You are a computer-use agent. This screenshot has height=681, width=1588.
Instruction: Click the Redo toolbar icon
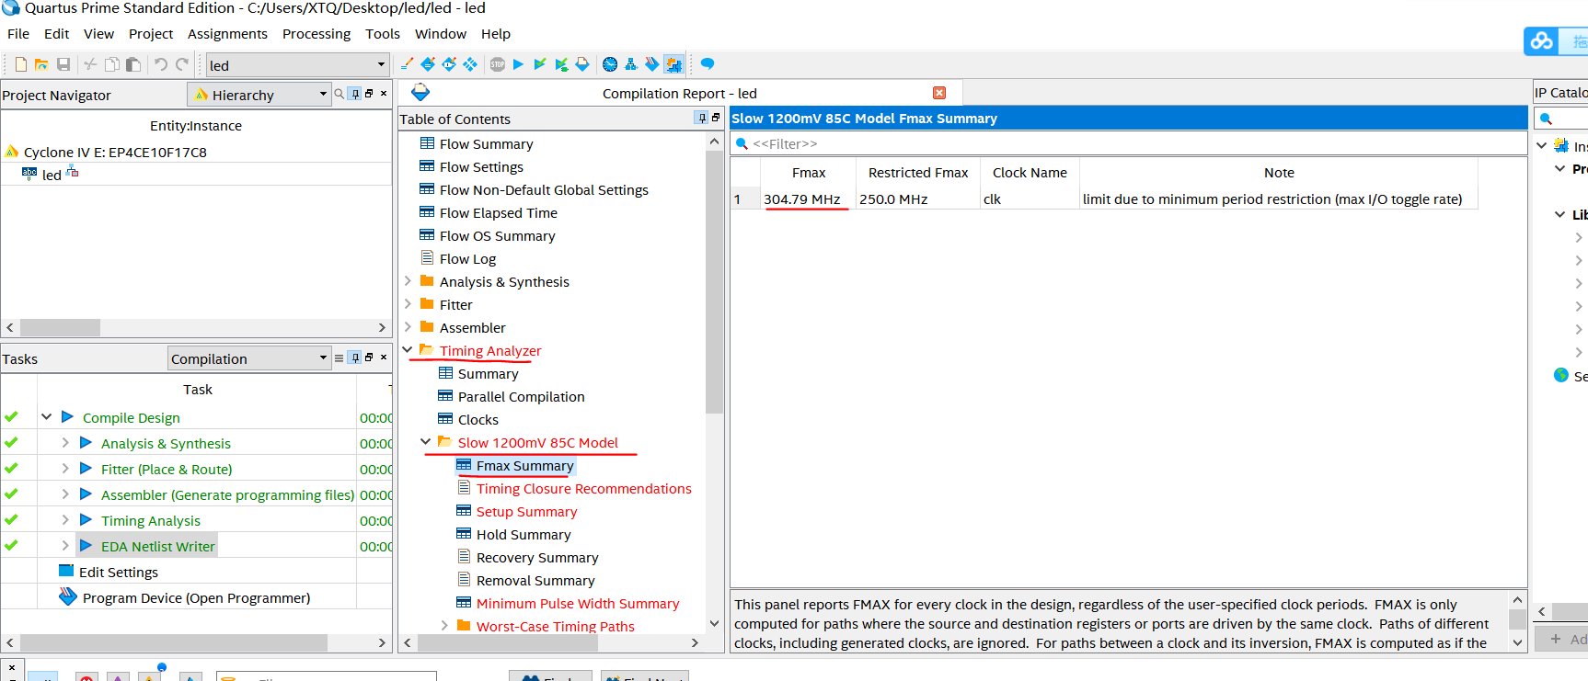point(182,64)
